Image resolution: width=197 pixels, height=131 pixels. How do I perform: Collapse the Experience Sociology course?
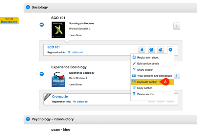[42, 74]
